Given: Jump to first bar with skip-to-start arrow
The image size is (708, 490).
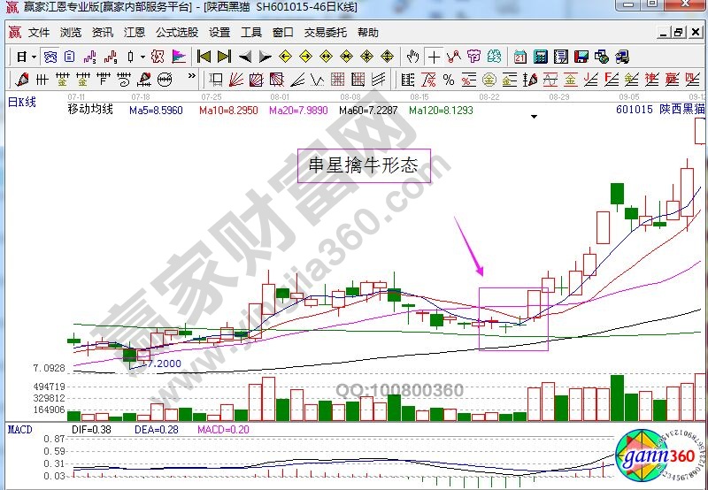Looking at the screenshot, I should click(204, 57).
